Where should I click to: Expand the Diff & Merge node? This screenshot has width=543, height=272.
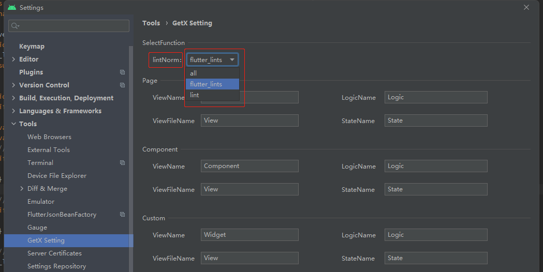22,189
